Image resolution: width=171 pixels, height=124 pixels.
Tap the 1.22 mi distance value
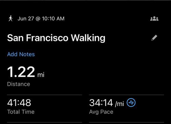click(26, 72)
